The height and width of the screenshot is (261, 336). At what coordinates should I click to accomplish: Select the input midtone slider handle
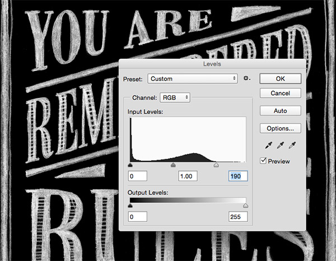coord(173,165)
